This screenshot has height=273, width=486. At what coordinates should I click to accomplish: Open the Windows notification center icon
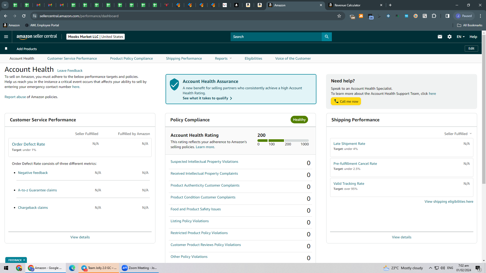pos(478,268)
